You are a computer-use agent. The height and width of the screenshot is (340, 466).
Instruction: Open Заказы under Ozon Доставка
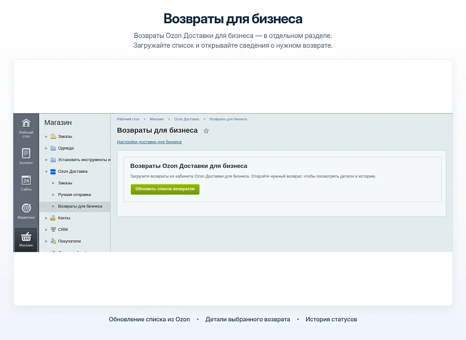coord(65,183)
